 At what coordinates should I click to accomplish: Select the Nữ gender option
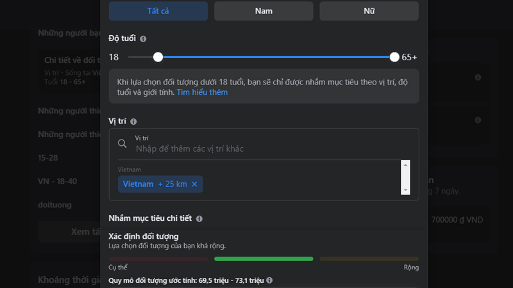[x=369, y=11]
